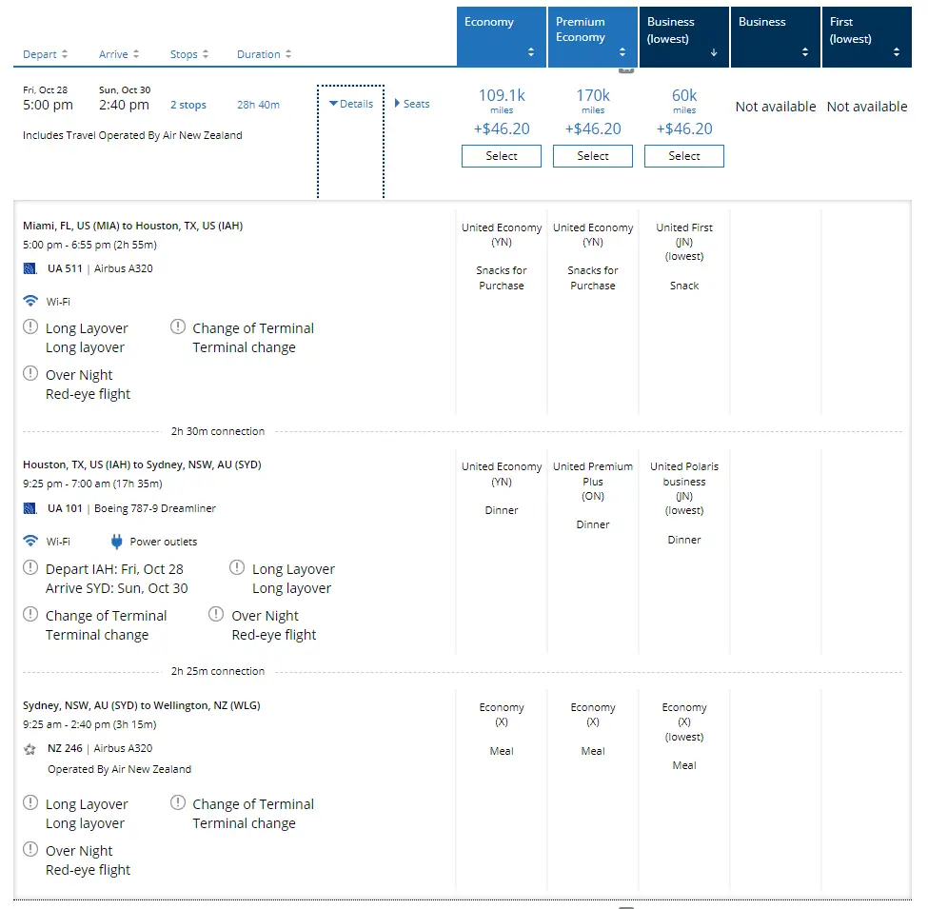
Task: Select the 109.1k miles Economy fare
Action: click(501, 156)
